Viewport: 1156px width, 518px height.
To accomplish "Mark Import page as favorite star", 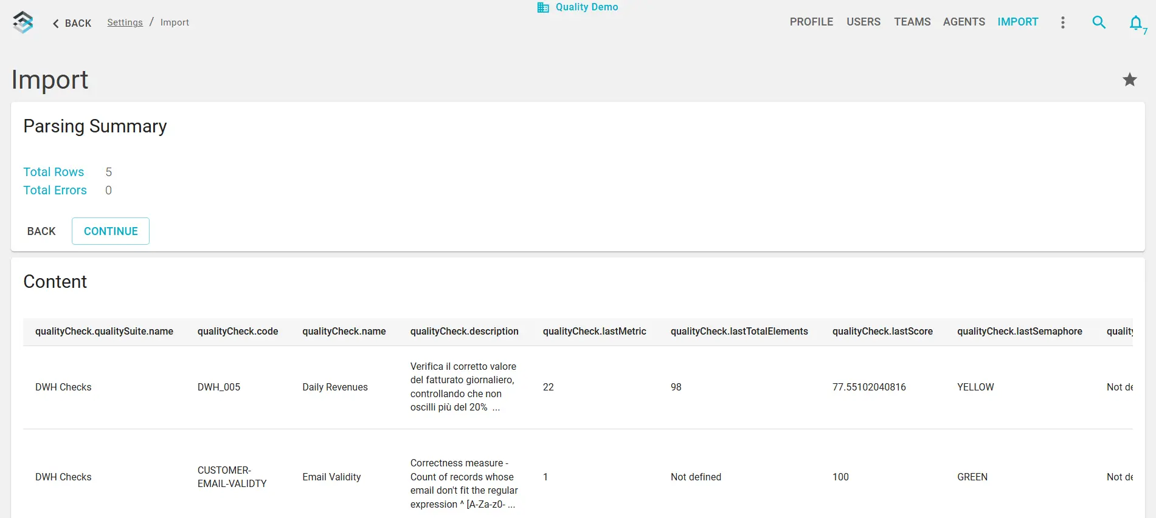I will 1129,80.
